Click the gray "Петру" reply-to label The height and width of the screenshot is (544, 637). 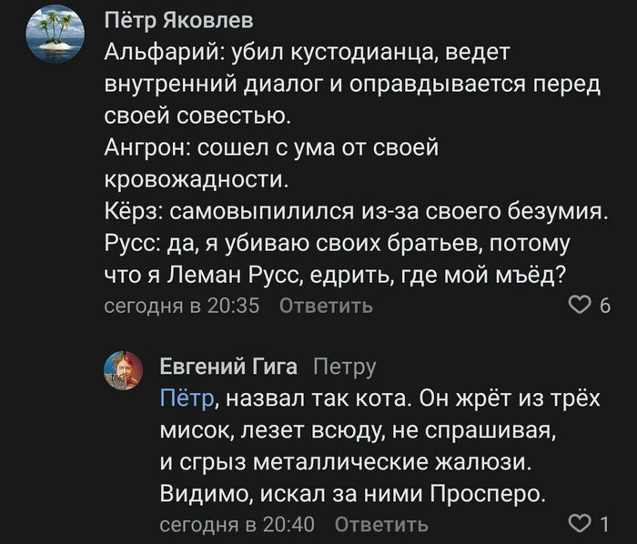[x=343, y=366]
